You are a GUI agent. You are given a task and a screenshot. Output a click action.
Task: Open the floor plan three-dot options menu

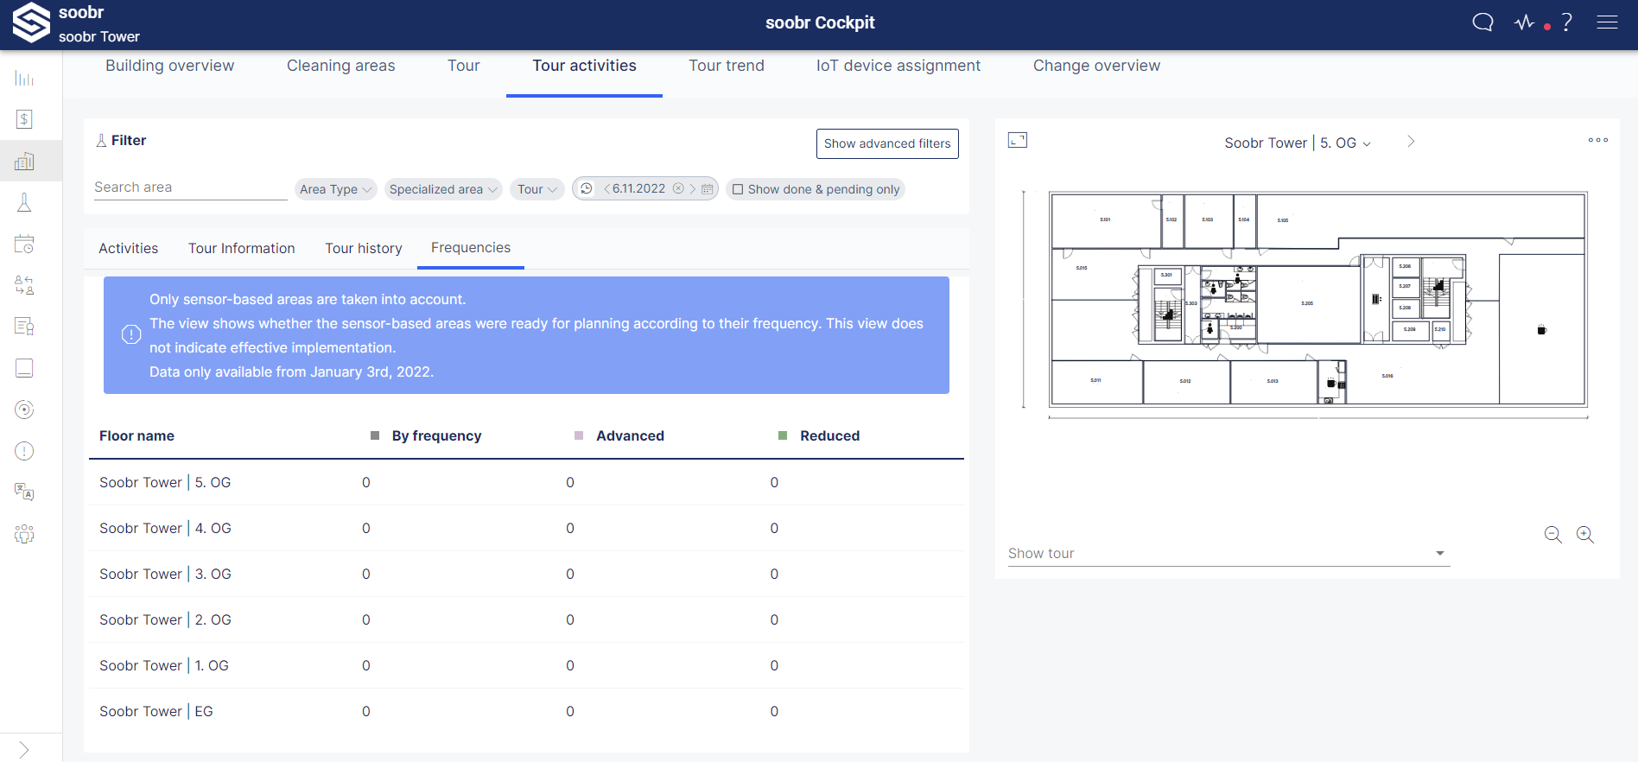(1598, 140)
